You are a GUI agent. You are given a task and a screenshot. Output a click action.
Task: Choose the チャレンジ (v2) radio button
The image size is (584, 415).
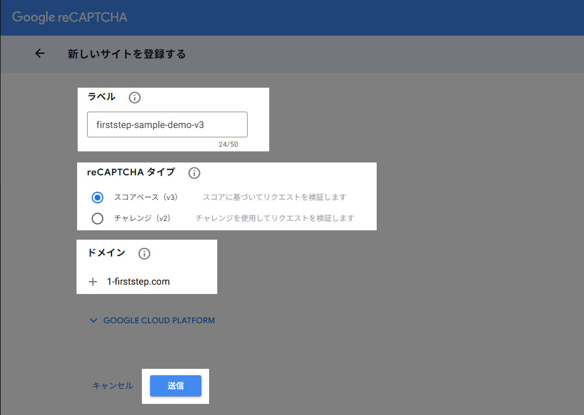click(98, 219)
